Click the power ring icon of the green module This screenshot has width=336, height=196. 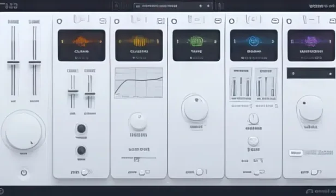(174, 21)
